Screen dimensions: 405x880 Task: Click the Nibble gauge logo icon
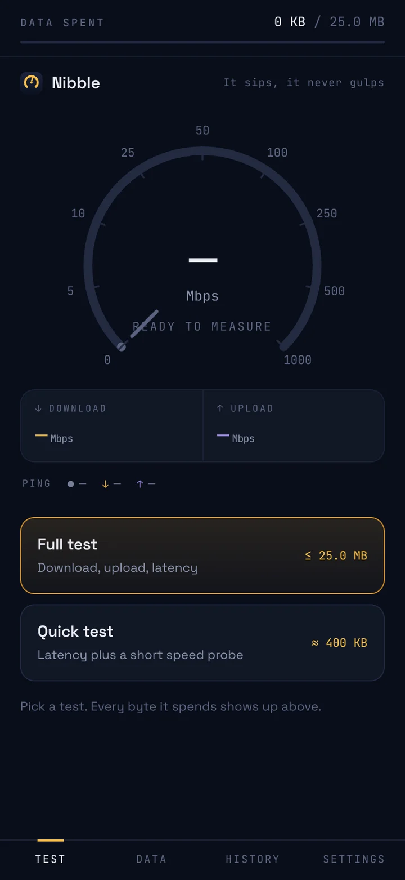pyautogui.click(x=31, y=82)
